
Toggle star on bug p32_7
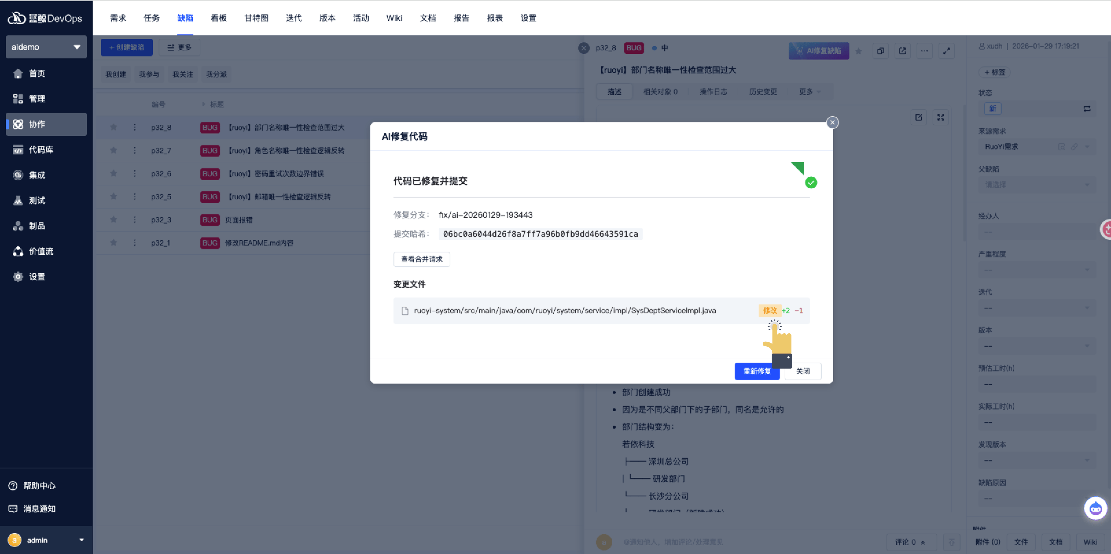coord(113,150)
